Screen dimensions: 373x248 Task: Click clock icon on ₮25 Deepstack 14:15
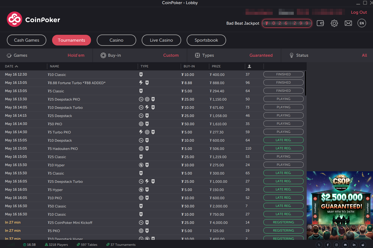[x=141, y=116]
